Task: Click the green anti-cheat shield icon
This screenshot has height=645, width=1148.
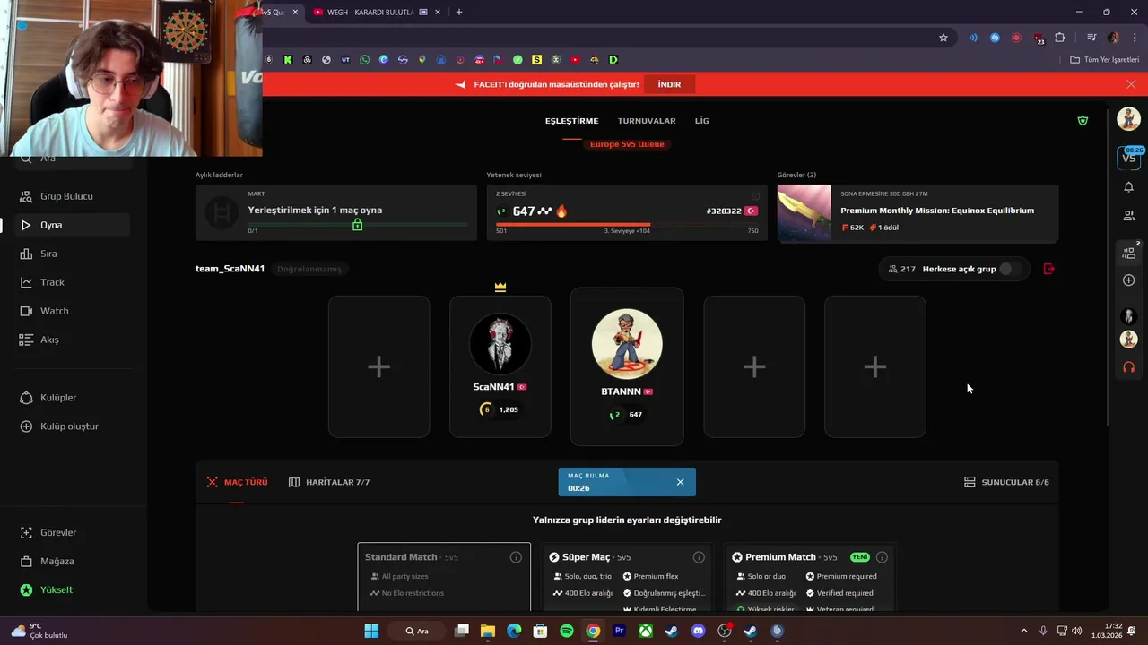Action: [x=1083, y=120]
